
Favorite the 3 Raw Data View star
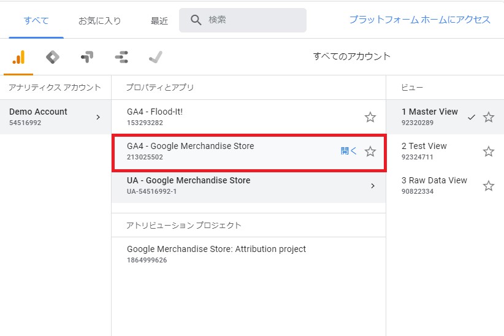[489, 186]
